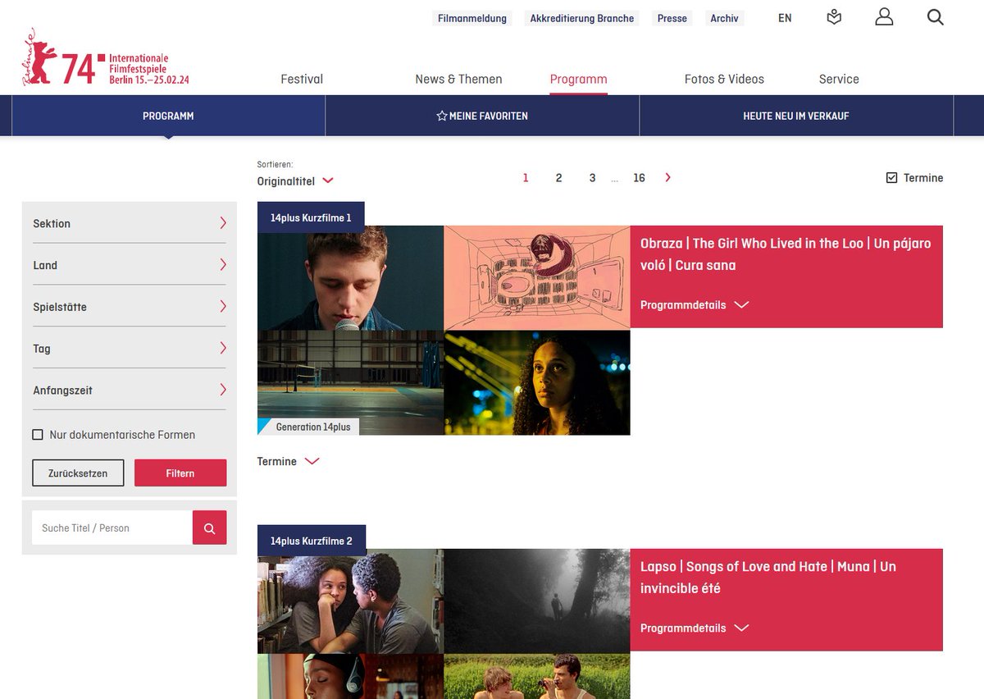Click the Akkreditierung Branche link
The height and width of the screenshot is (699, 984).
pos(582,18)
